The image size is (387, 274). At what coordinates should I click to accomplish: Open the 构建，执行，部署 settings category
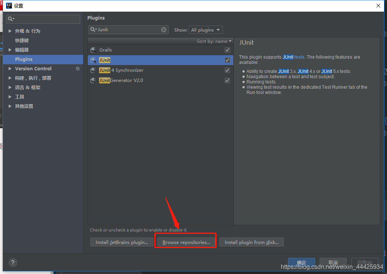(x=33, y=78)
